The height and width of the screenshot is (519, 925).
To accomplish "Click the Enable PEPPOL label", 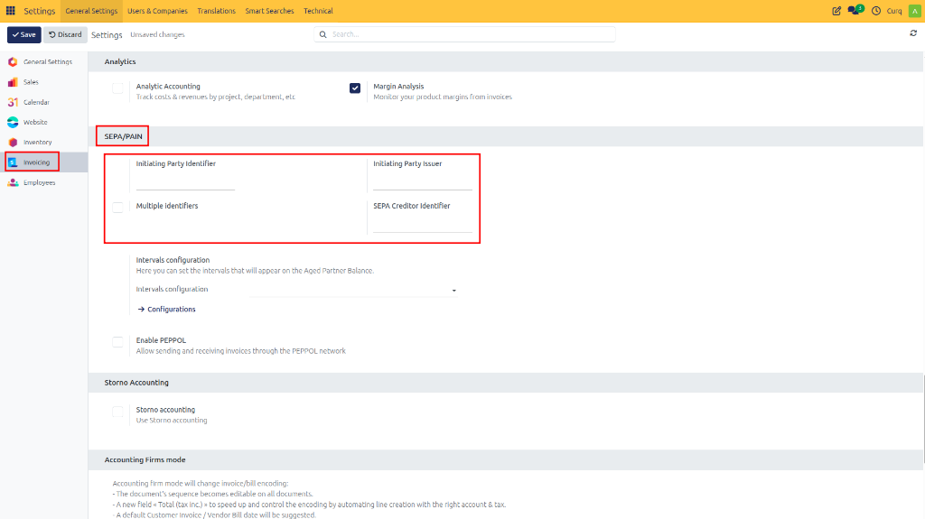I will (161, 340).
